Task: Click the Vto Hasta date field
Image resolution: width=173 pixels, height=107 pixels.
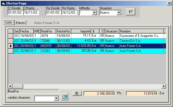Action: 69,13
